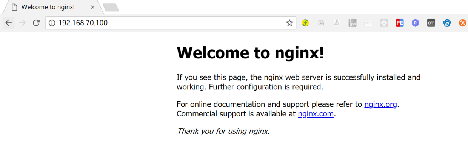Click the Welcome to nginx! heading
Screen dimensions: 468x164
[250, 53]
